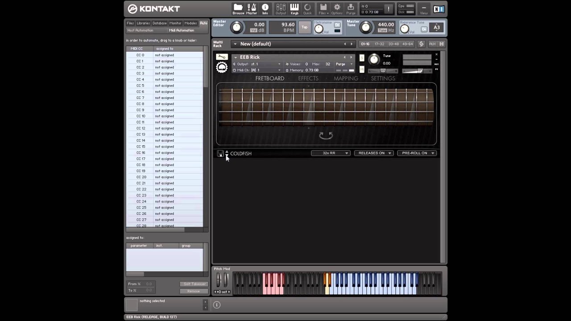Toggle the Vol label in Master Editor
This screenshot has width=571, height=321.
(254, 30)
